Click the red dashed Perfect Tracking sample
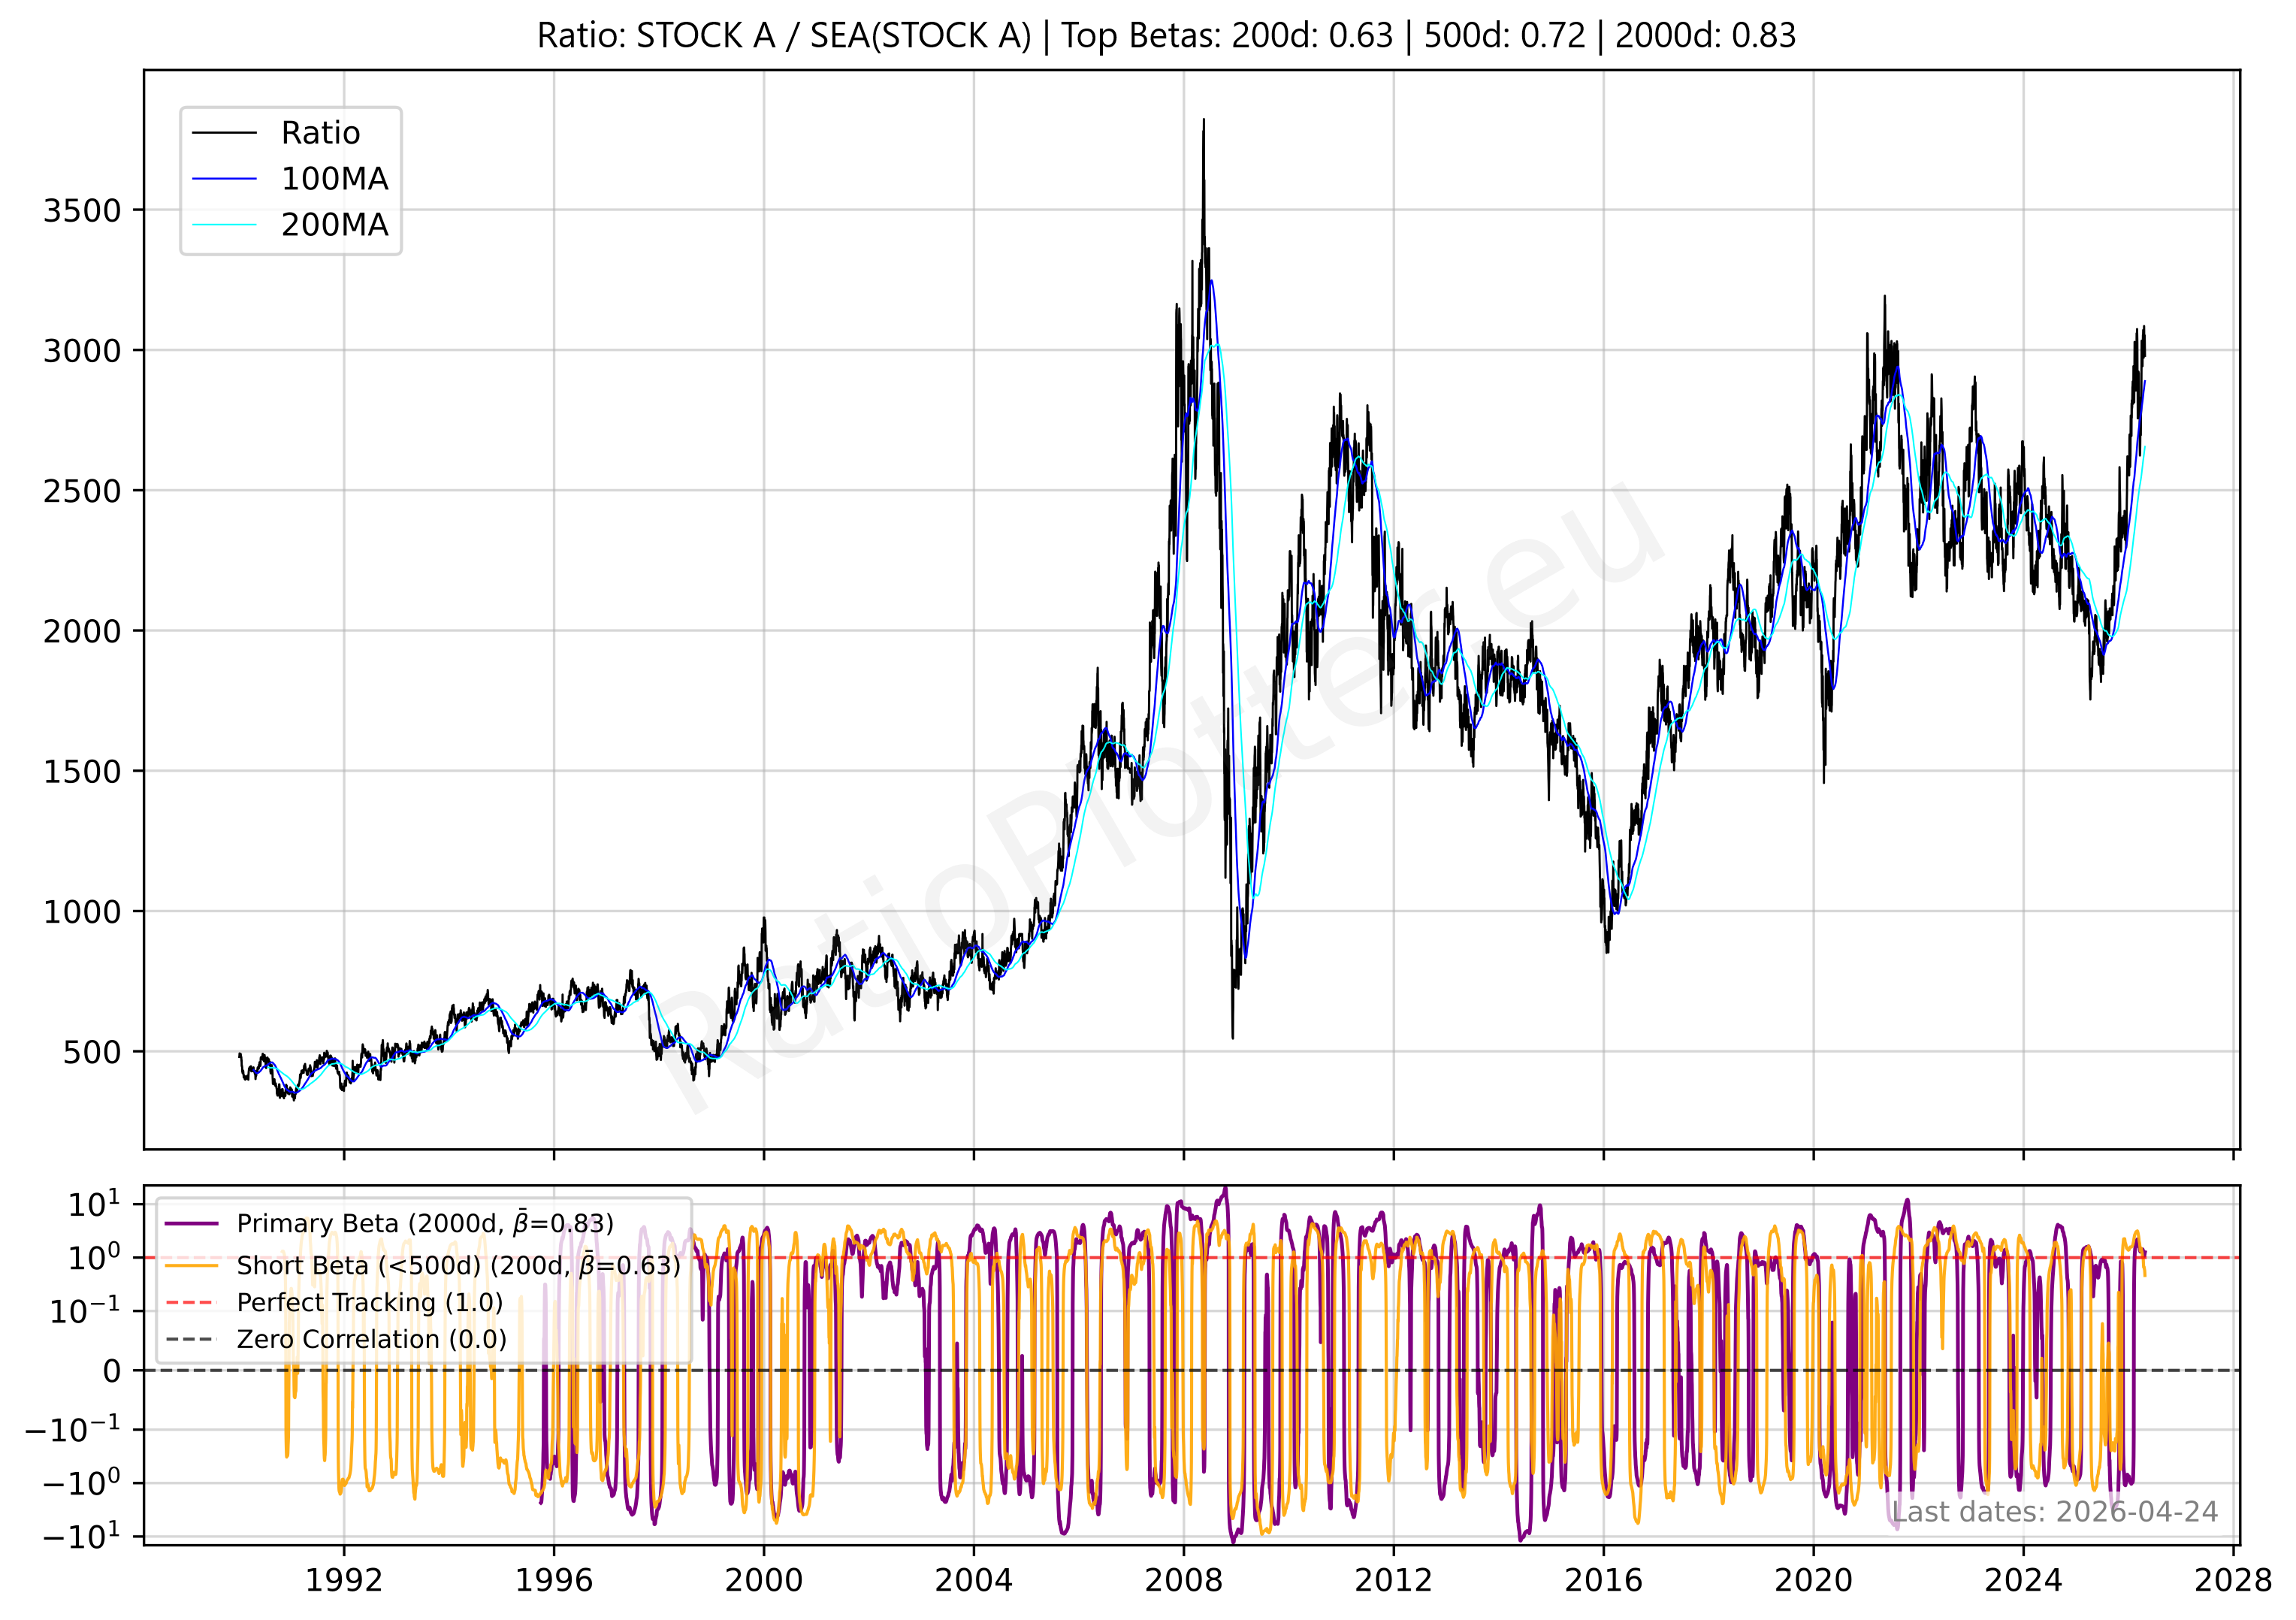Screen dimensions: 2296x1620 click(x=191, y=1302)
